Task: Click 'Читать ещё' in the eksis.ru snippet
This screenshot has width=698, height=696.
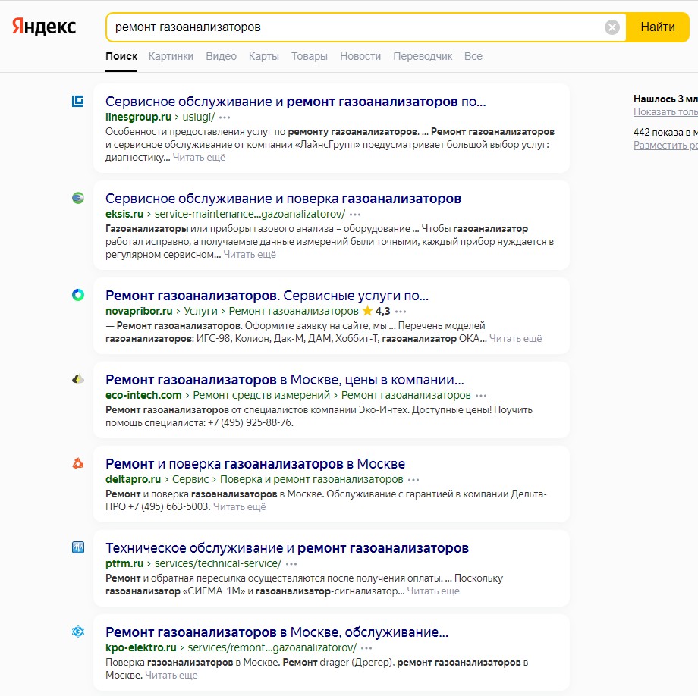Action: (x=250, y=255)
